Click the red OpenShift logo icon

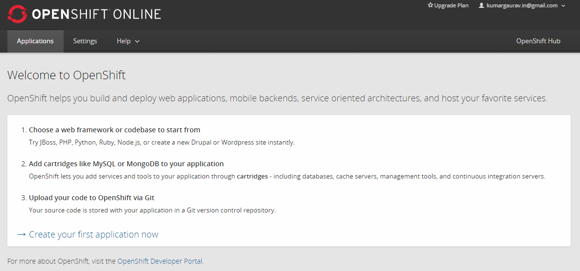pyautogui.click(x=17, y=14)
